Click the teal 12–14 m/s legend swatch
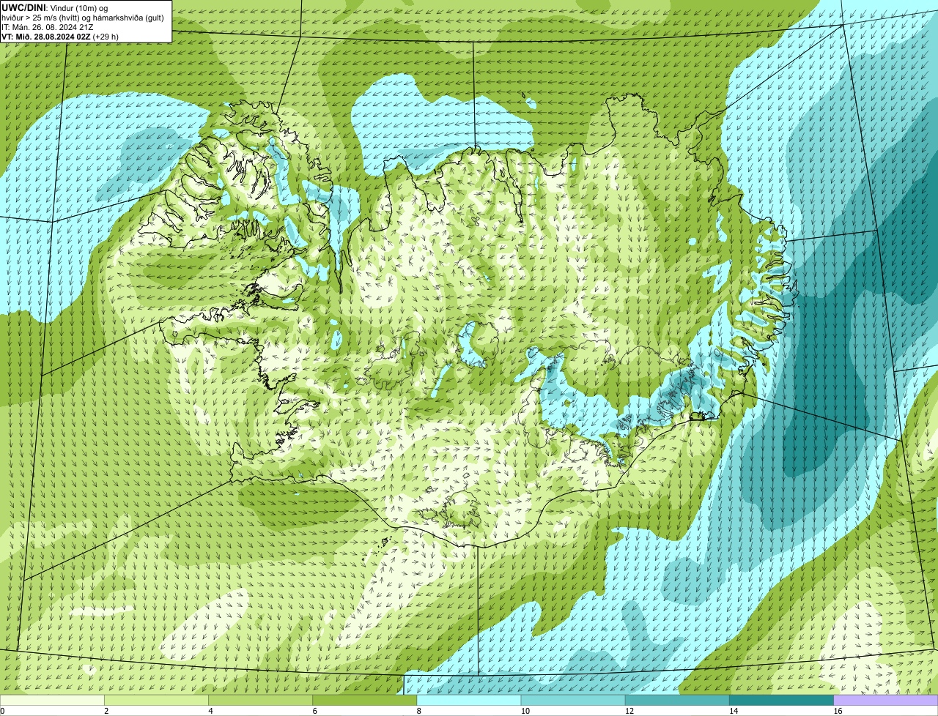 tap(678, 700)
